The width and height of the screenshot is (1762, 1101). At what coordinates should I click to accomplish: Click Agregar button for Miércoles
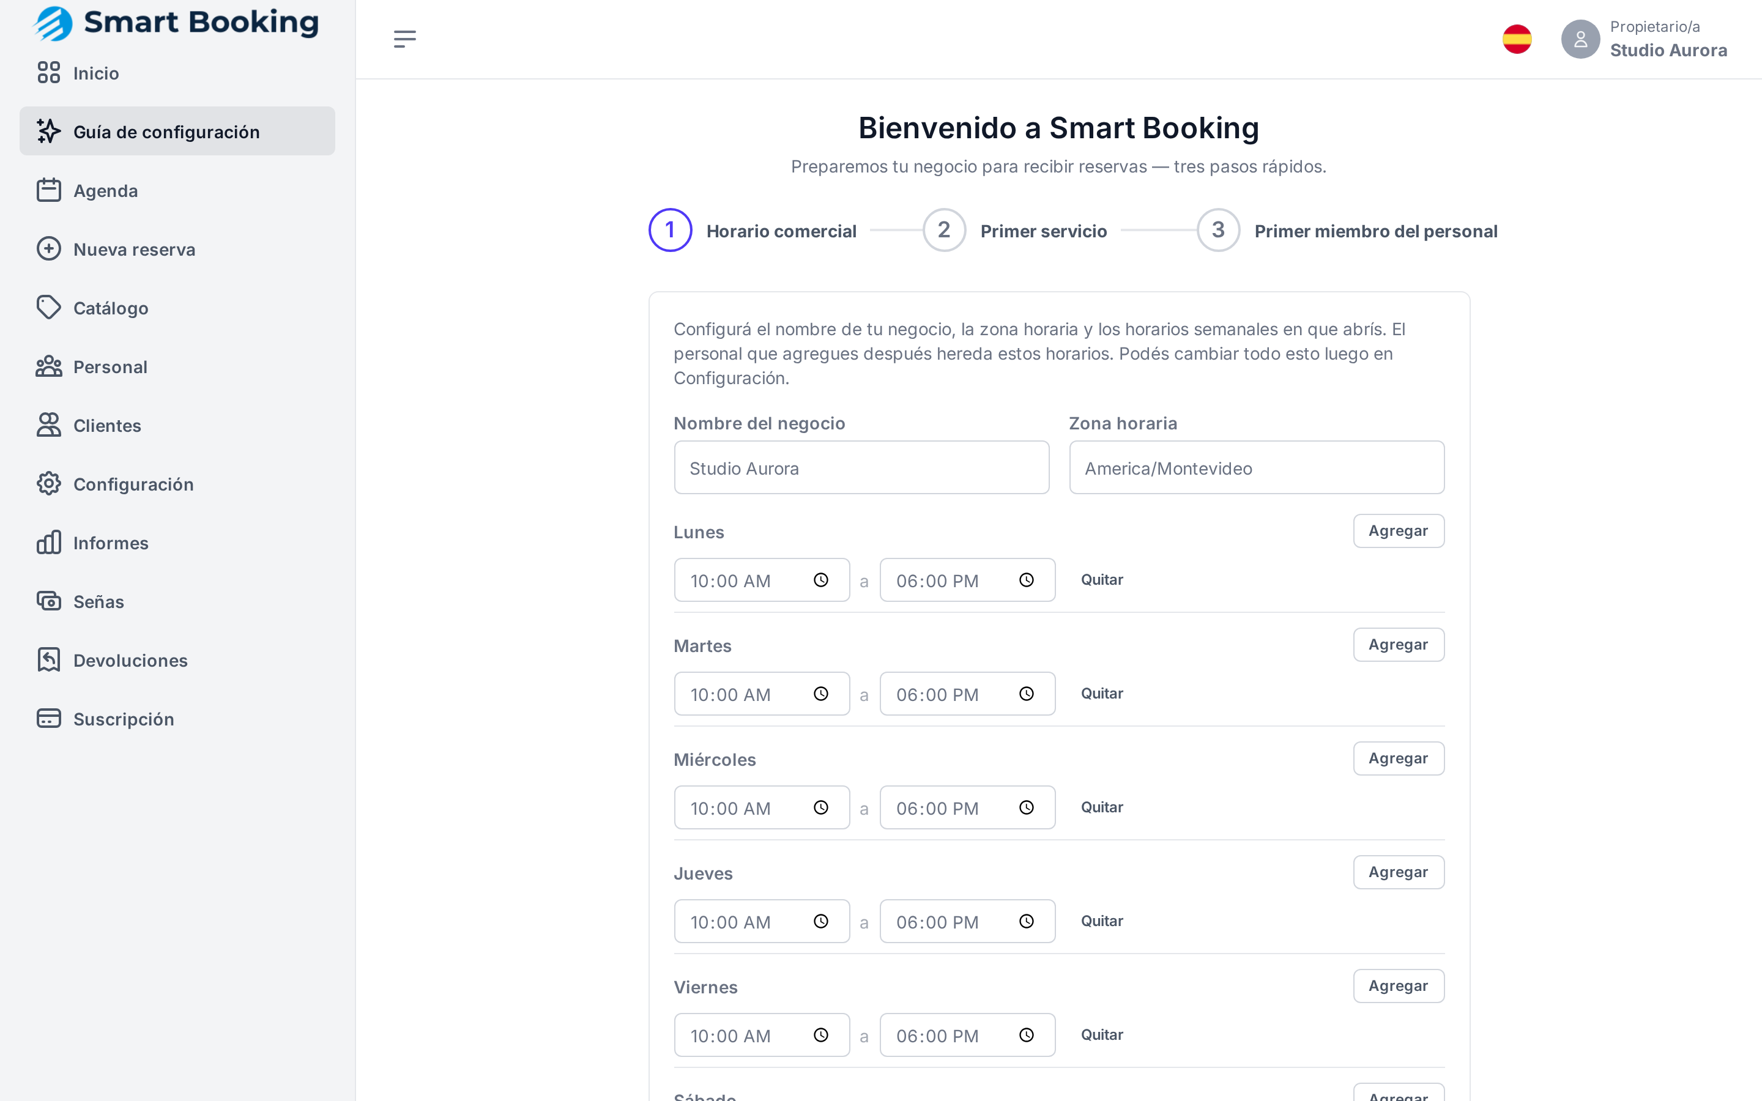point(1399,758)
